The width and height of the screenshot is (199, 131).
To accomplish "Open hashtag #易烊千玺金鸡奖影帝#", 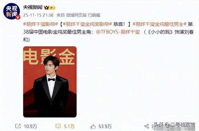I will click(87, 24).
